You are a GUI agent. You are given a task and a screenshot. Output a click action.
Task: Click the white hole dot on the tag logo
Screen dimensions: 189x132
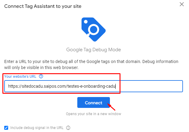tap(86, 22)
